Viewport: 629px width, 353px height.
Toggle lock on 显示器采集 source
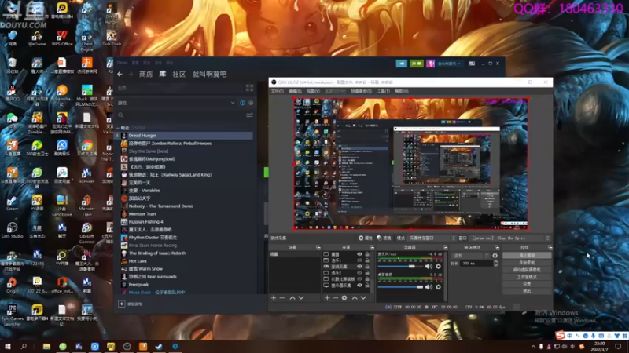tap(367, 286)
